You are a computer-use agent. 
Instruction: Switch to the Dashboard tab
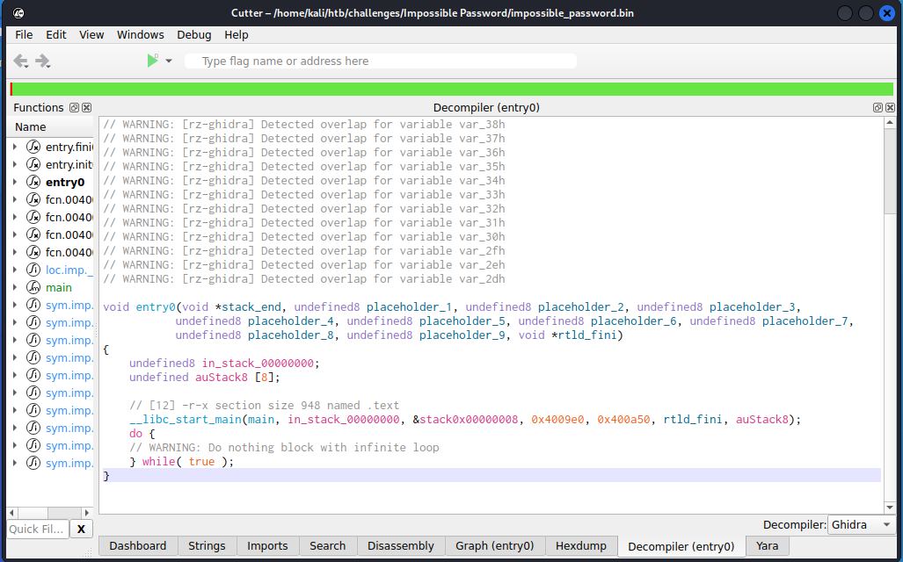pos(138,546)
